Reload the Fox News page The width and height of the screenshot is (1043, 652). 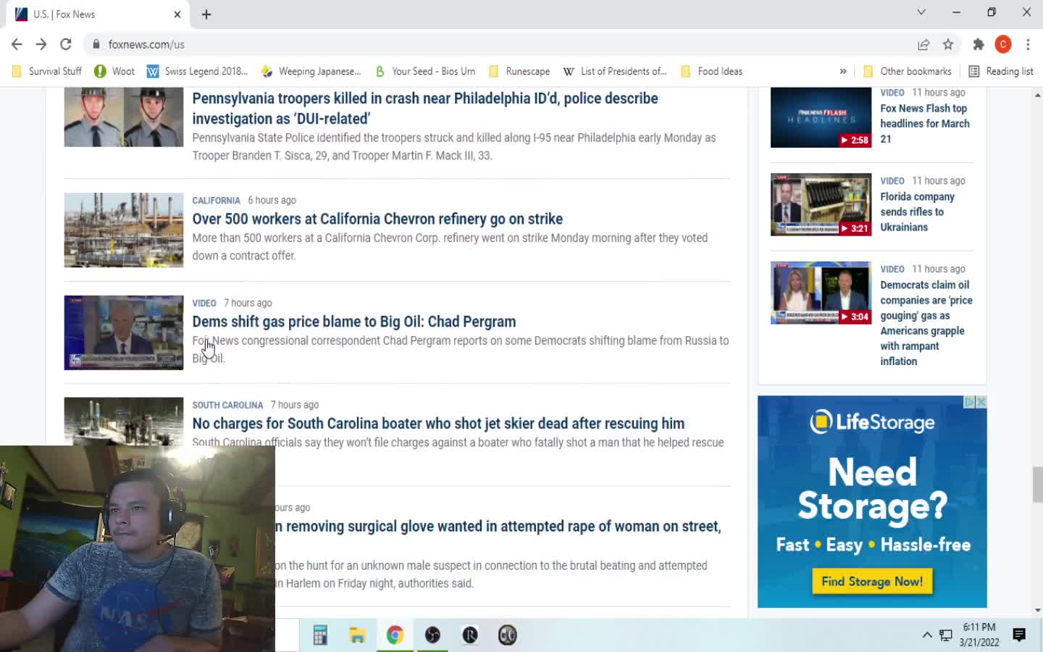pyautogui.click(x=66, y=44)
